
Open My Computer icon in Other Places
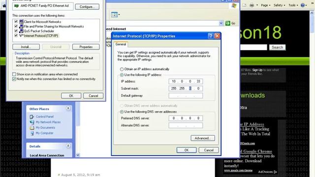point(31,133)
